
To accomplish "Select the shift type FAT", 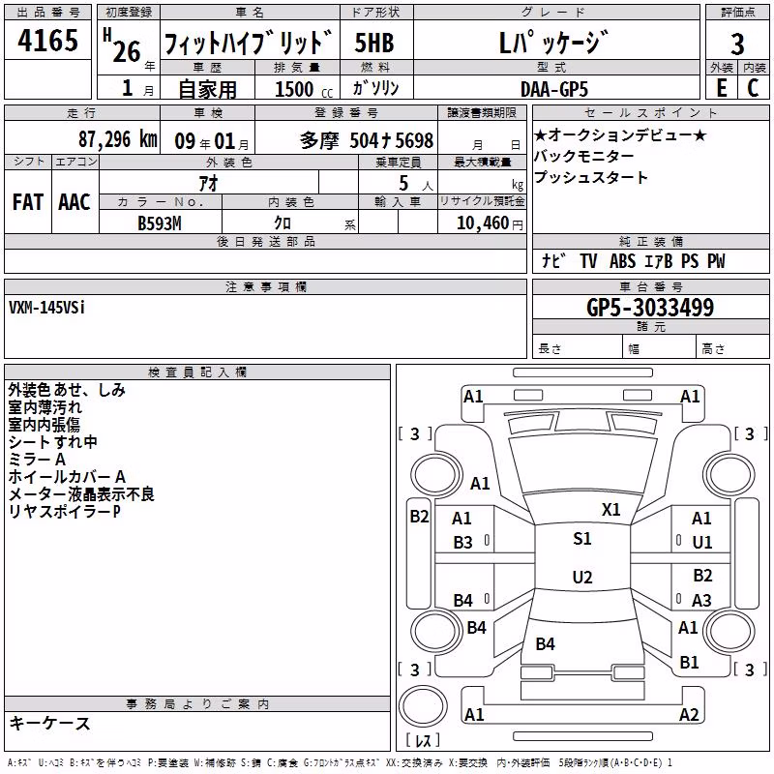I will point(28,202).
